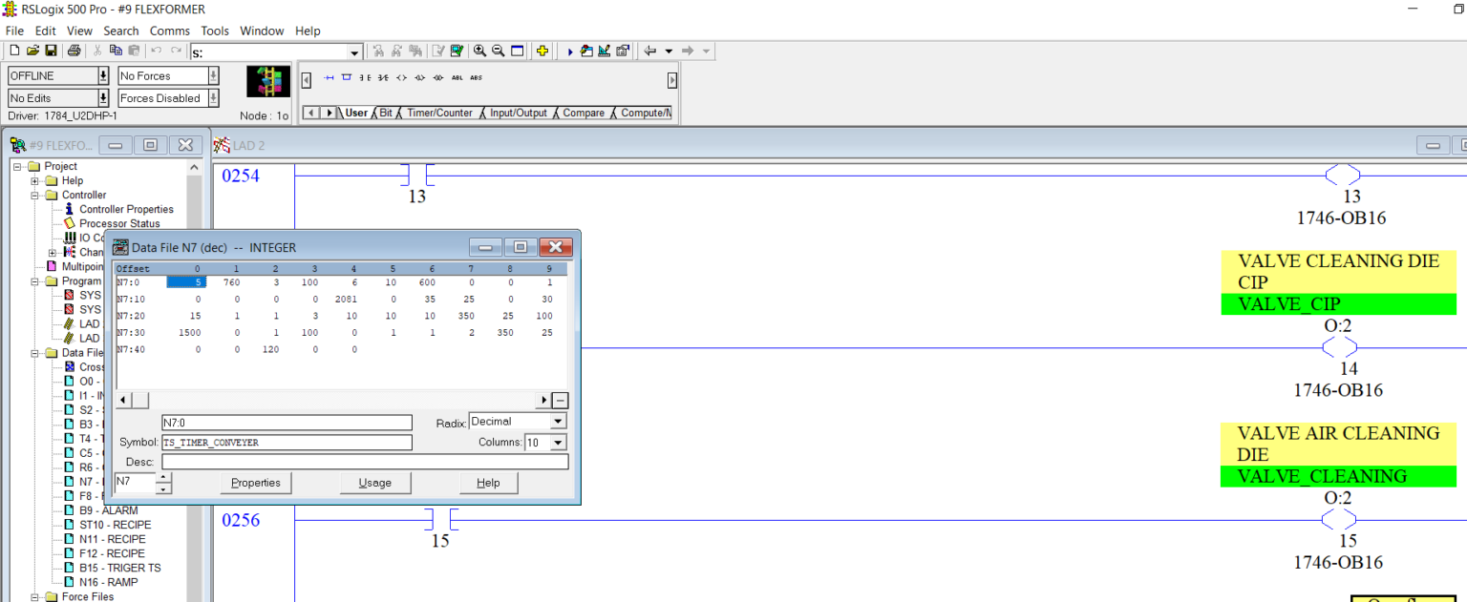The height and width of the screenshot is (602, 1467).
Task: Select cell N7:0 in the data table
Action: click(x=188, y=281)
